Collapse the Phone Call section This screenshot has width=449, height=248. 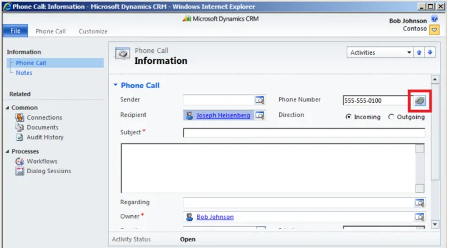(x=115, y=85)
